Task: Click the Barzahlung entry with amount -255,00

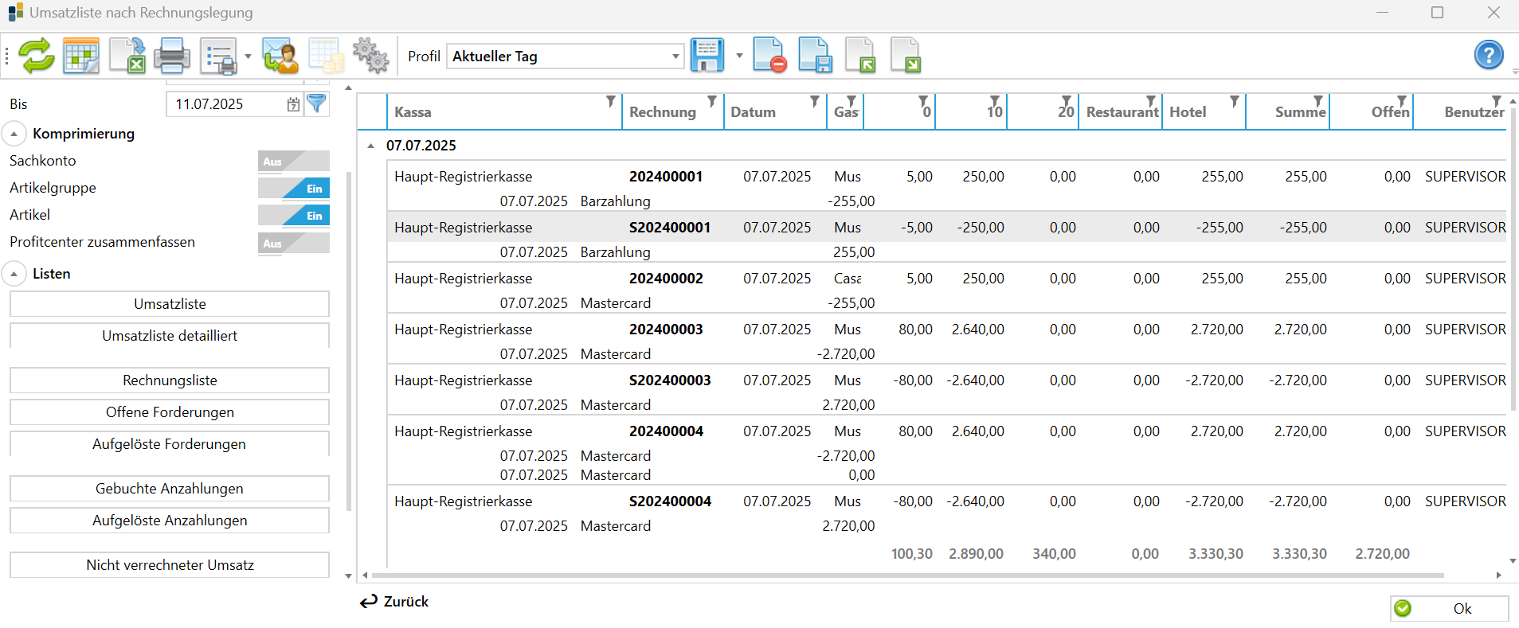Action: 616,201
